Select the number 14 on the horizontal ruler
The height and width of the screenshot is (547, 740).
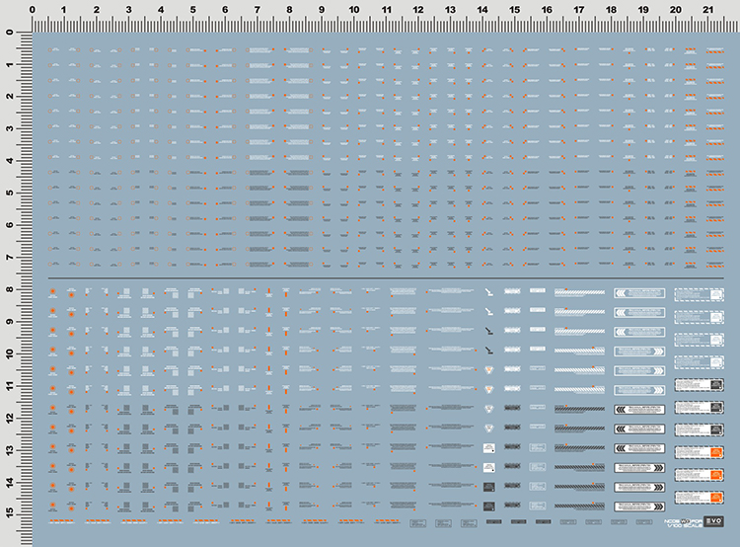click(x=482, y=10)
